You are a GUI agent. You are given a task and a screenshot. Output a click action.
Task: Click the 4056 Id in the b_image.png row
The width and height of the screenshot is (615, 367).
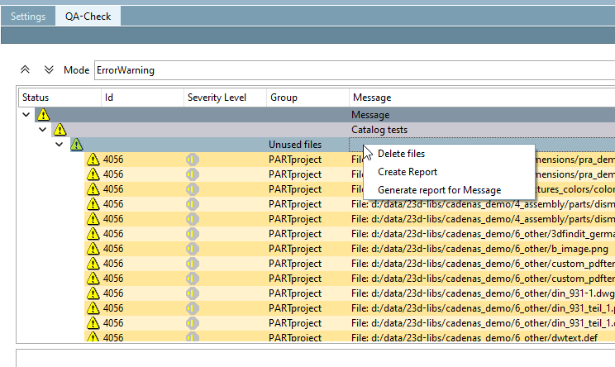(x=113, y=249)
